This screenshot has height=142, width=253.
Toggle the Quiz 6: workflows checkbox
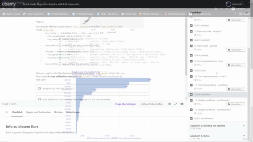click(x=191, y=95)
